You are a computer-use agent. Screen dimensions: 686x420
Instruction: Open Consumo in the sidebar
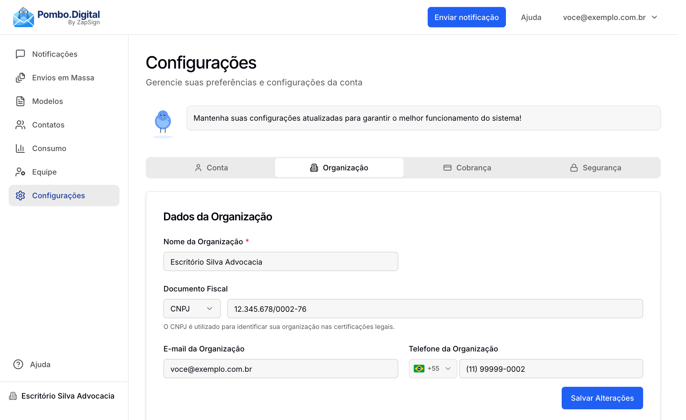[x=64, y=148]
